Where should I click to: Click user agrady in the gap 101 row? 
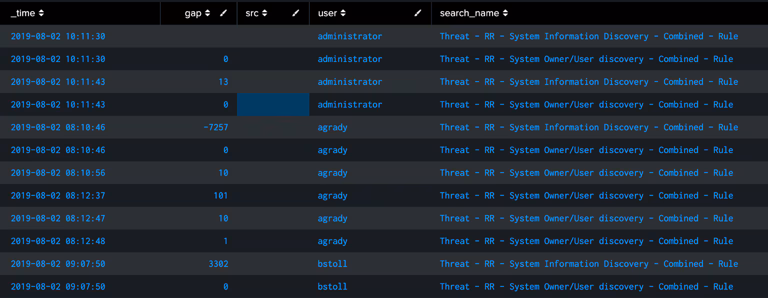[x=332, y=195]
